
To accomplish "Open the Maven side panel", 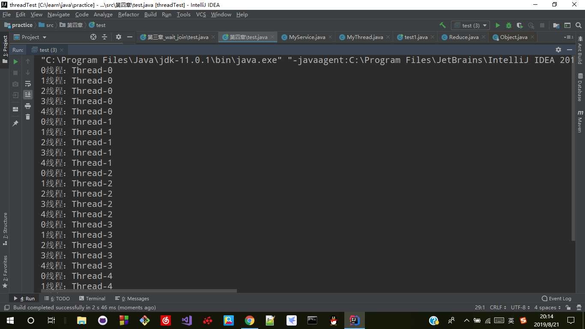I will [580, 122].
